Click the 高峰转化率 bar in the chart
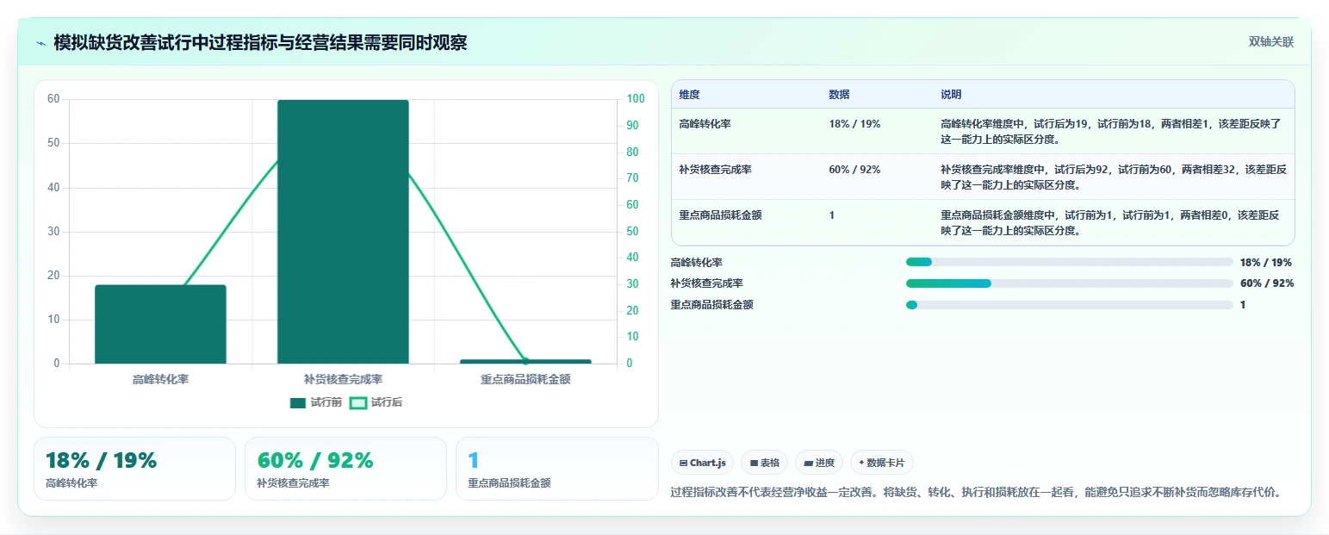This screenshot has height=535, width=1329. (160, 324)
